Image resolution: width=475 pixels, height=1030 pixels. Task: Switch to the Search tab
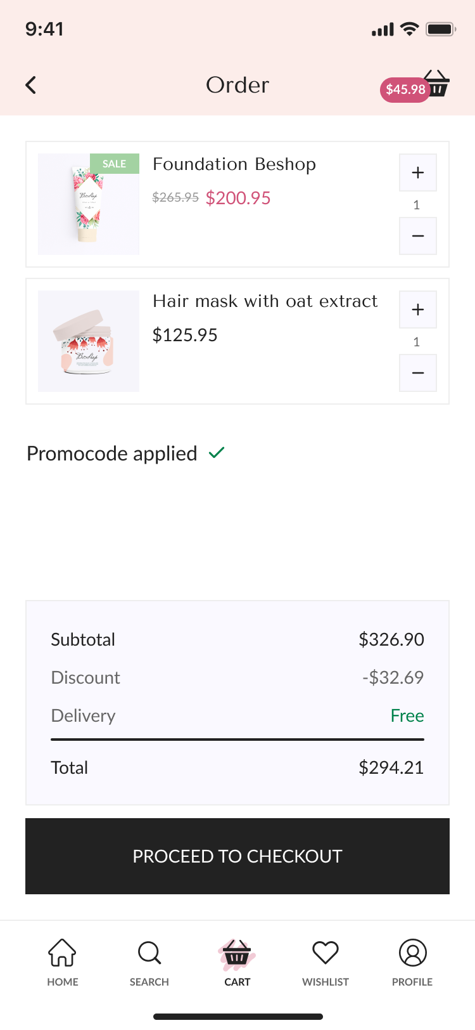(x=149, y=962)
